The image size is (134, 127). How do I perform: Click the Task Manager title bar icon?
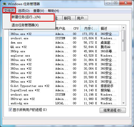[x=4, y=4]
